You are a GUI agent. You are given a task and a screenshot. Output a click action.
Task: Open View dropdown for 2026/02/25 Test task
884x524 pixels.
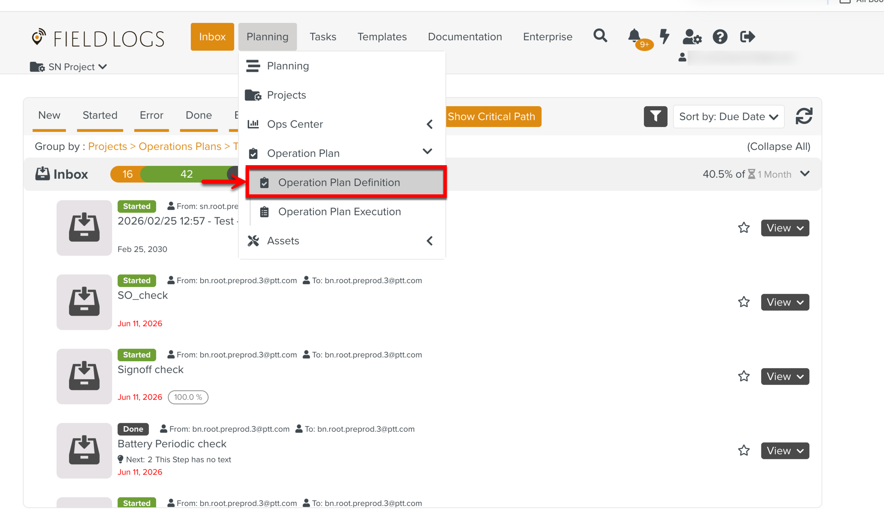click(785, 228)
